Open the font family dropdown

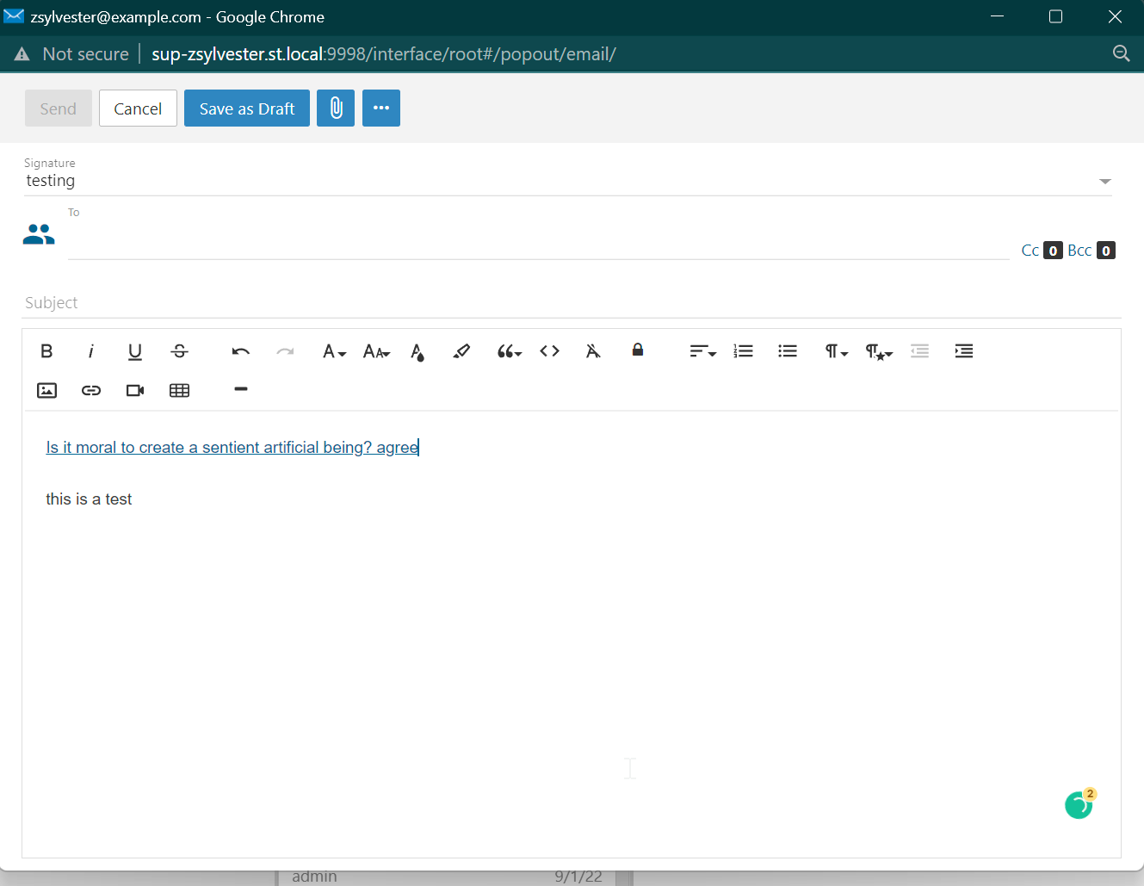[334, 351]
